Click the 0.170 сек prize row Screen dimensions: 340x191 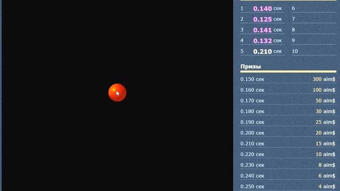click(x=288, y=101)
